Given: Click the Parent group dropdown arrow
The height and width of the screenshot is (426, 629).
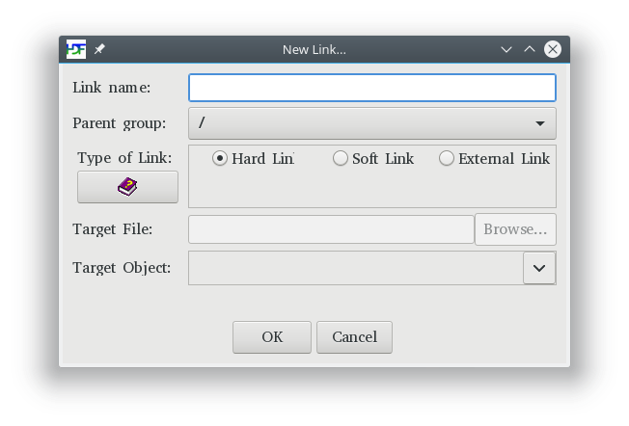Looking at the screenshot, I should tap(540, 123).
